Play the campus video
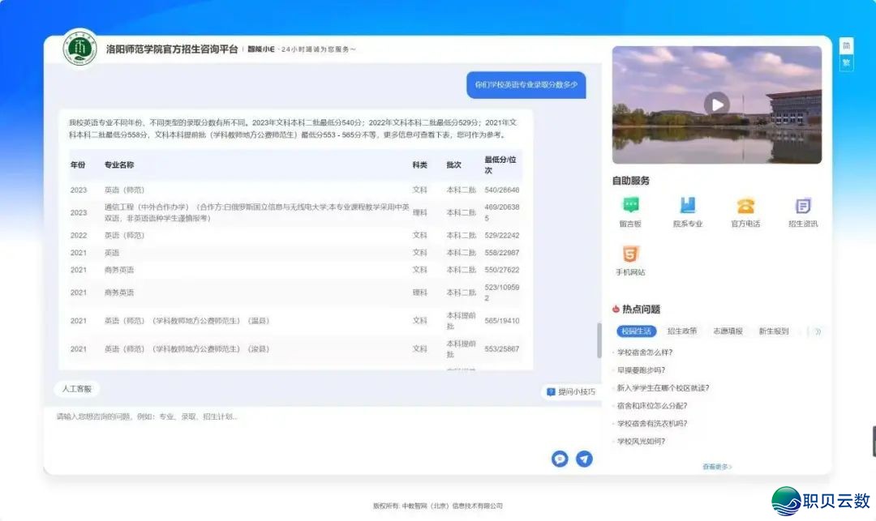 716,104
